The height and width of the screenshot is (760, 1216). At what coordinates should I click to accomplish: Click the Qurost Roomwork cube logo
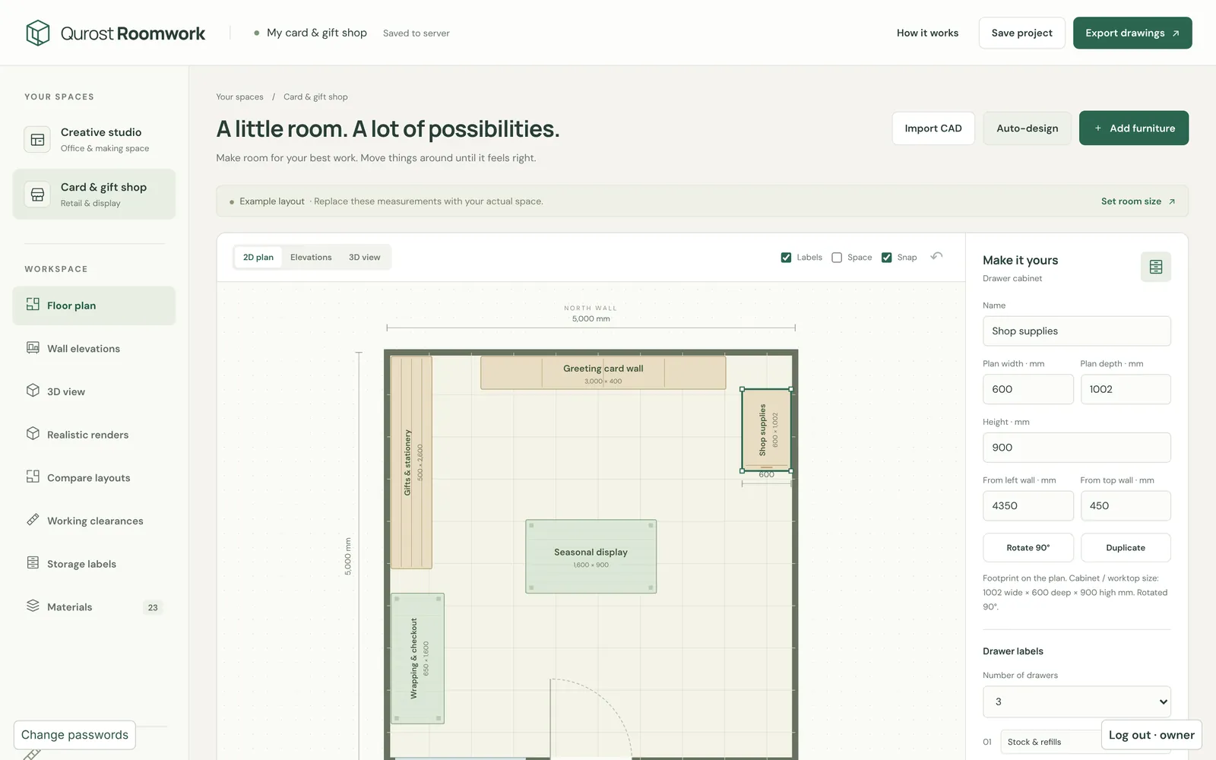pyautogui.click(x=38, y=33)
